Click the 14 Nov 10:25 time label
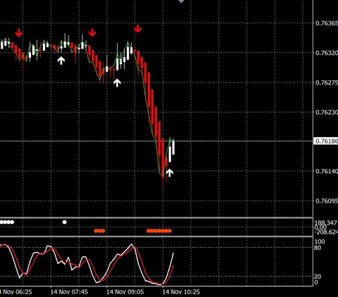This screenshot has width=338, height=297. (181, 292)
